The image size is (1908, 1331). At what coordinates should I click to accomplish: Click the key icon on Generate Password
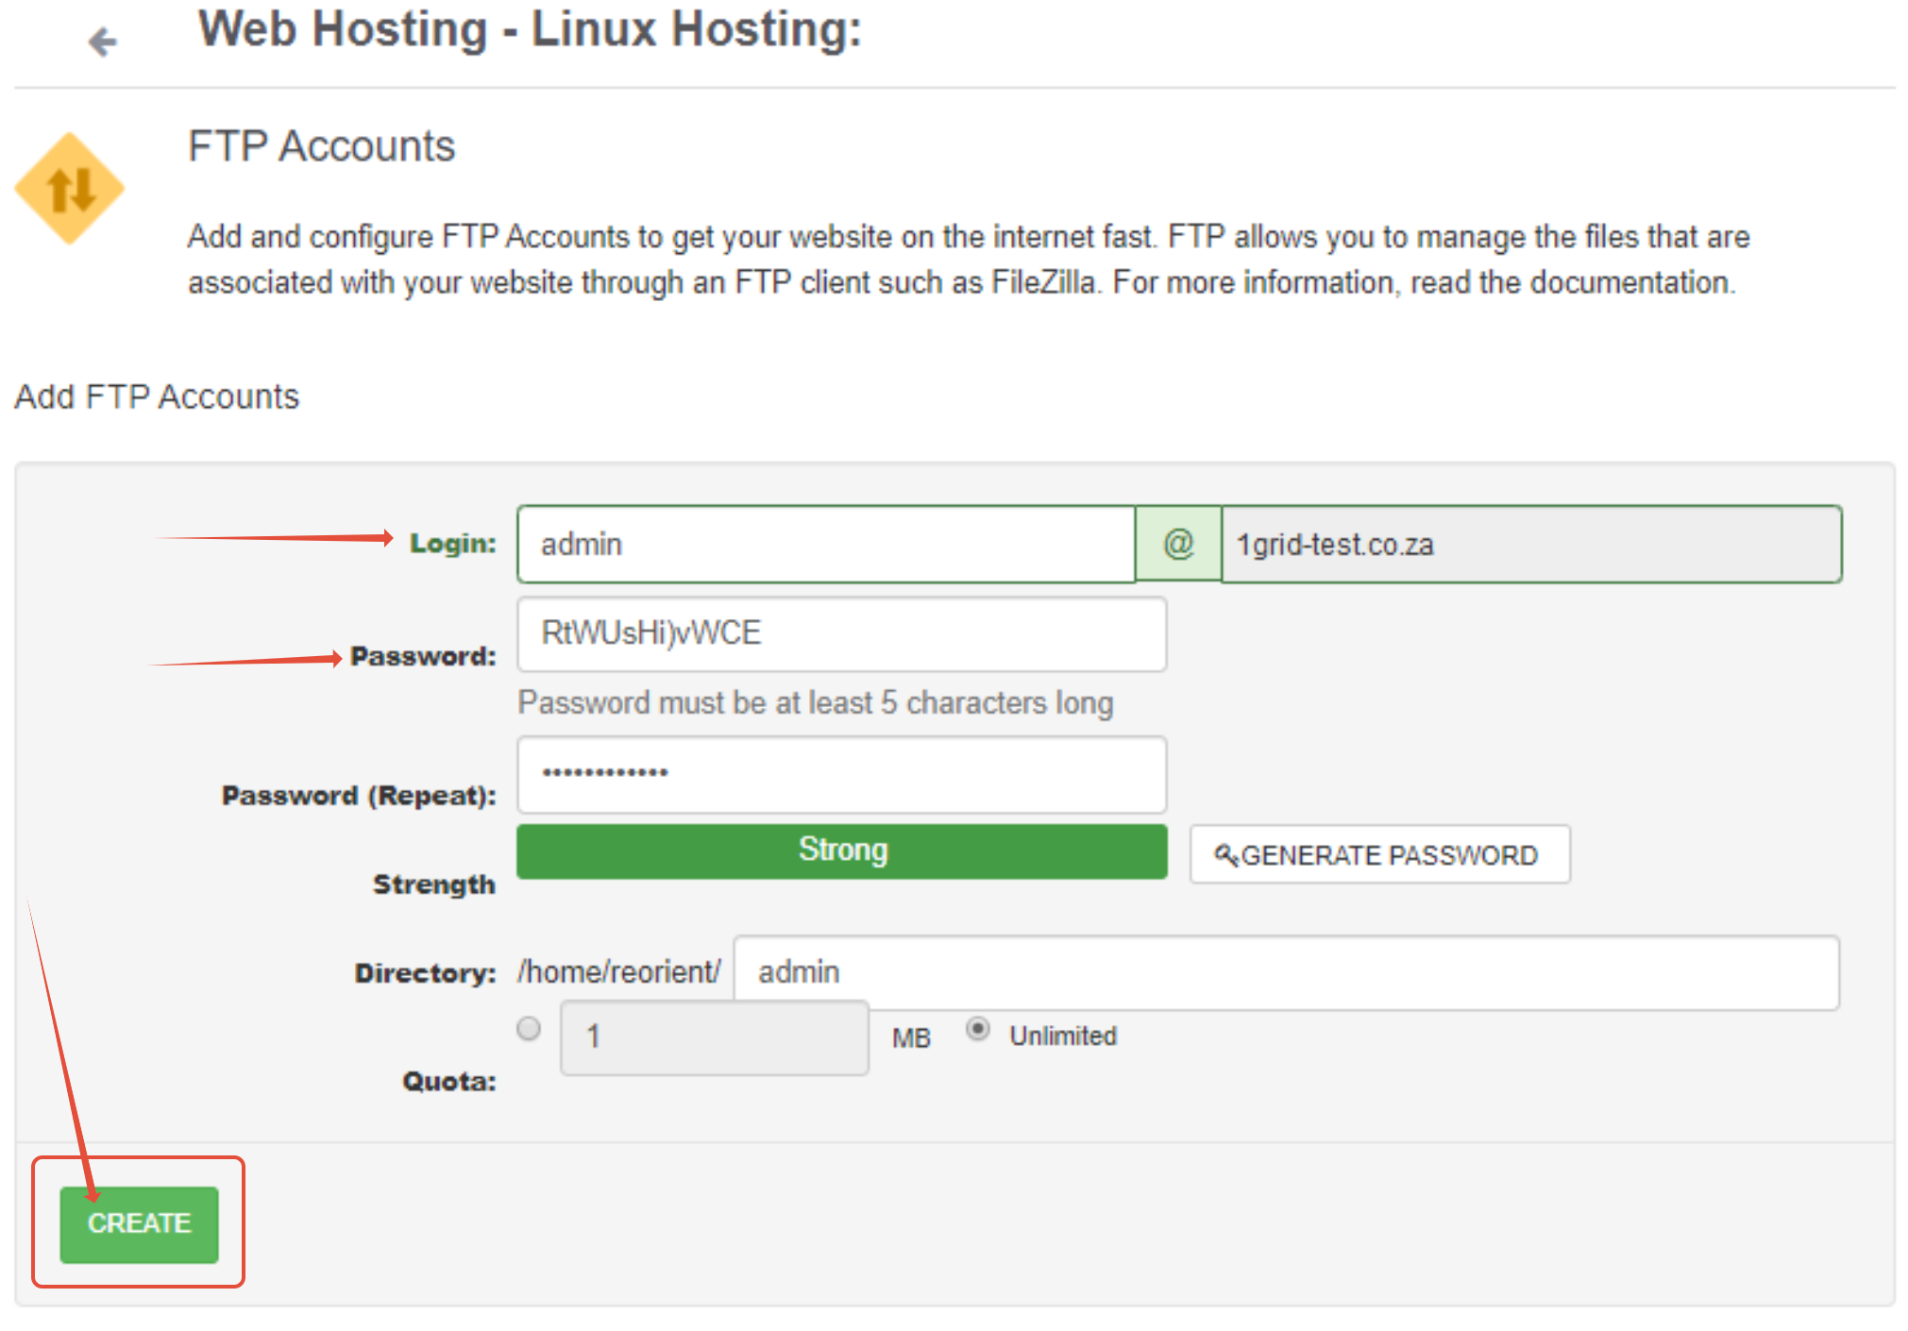pyautogui.click(x=1225, y=854)
